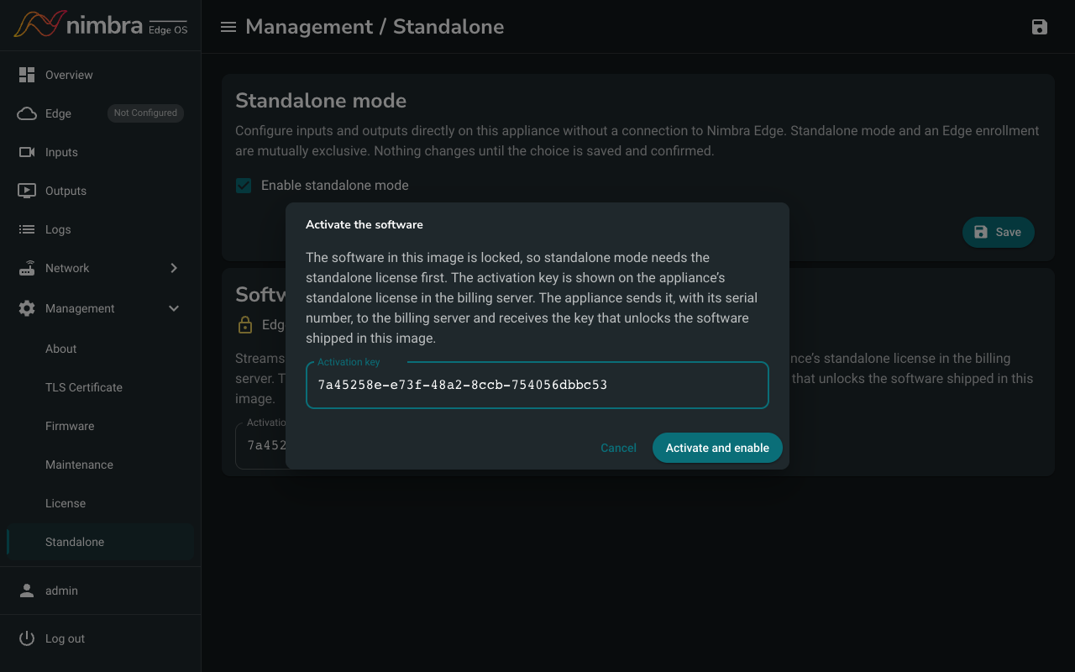Click Activate and enable button

(717, 448)
